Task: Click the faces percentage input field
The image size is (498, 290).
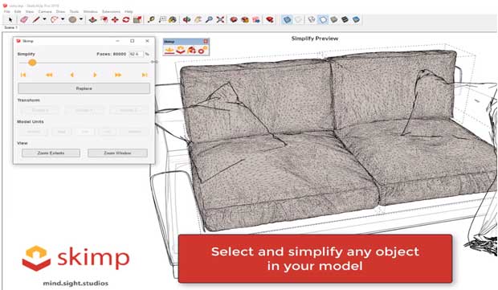Action: (136, 54)
